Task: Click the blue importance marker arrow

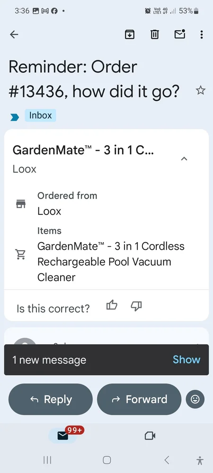Action: 15,117
